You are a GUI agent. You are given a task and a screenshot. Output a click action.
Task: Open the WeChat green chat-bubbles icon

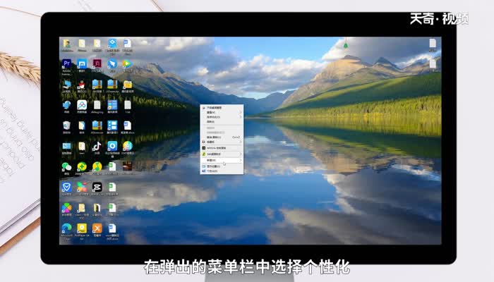[x=66, y=166]
